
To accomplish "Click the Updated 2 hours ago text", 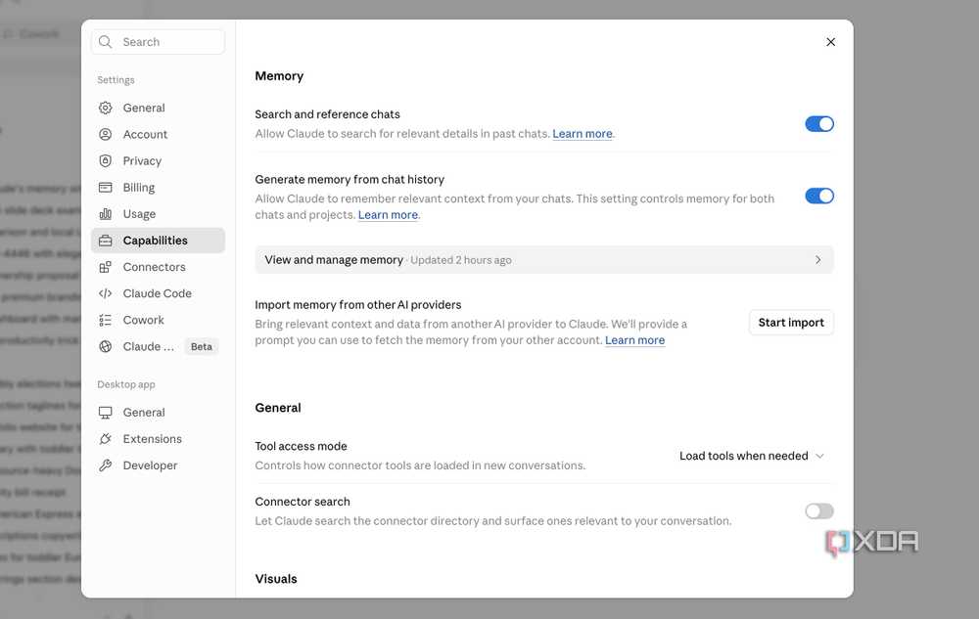I will 461,260.
